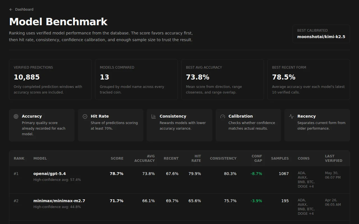Click the 65.6% hit rate value
Screen dimensions: 359x224
[195, 201]
